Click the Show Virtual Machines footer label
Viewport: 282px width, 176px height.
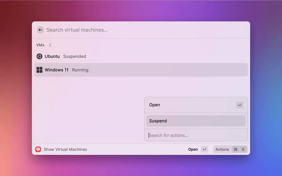[x=65, y=149]
